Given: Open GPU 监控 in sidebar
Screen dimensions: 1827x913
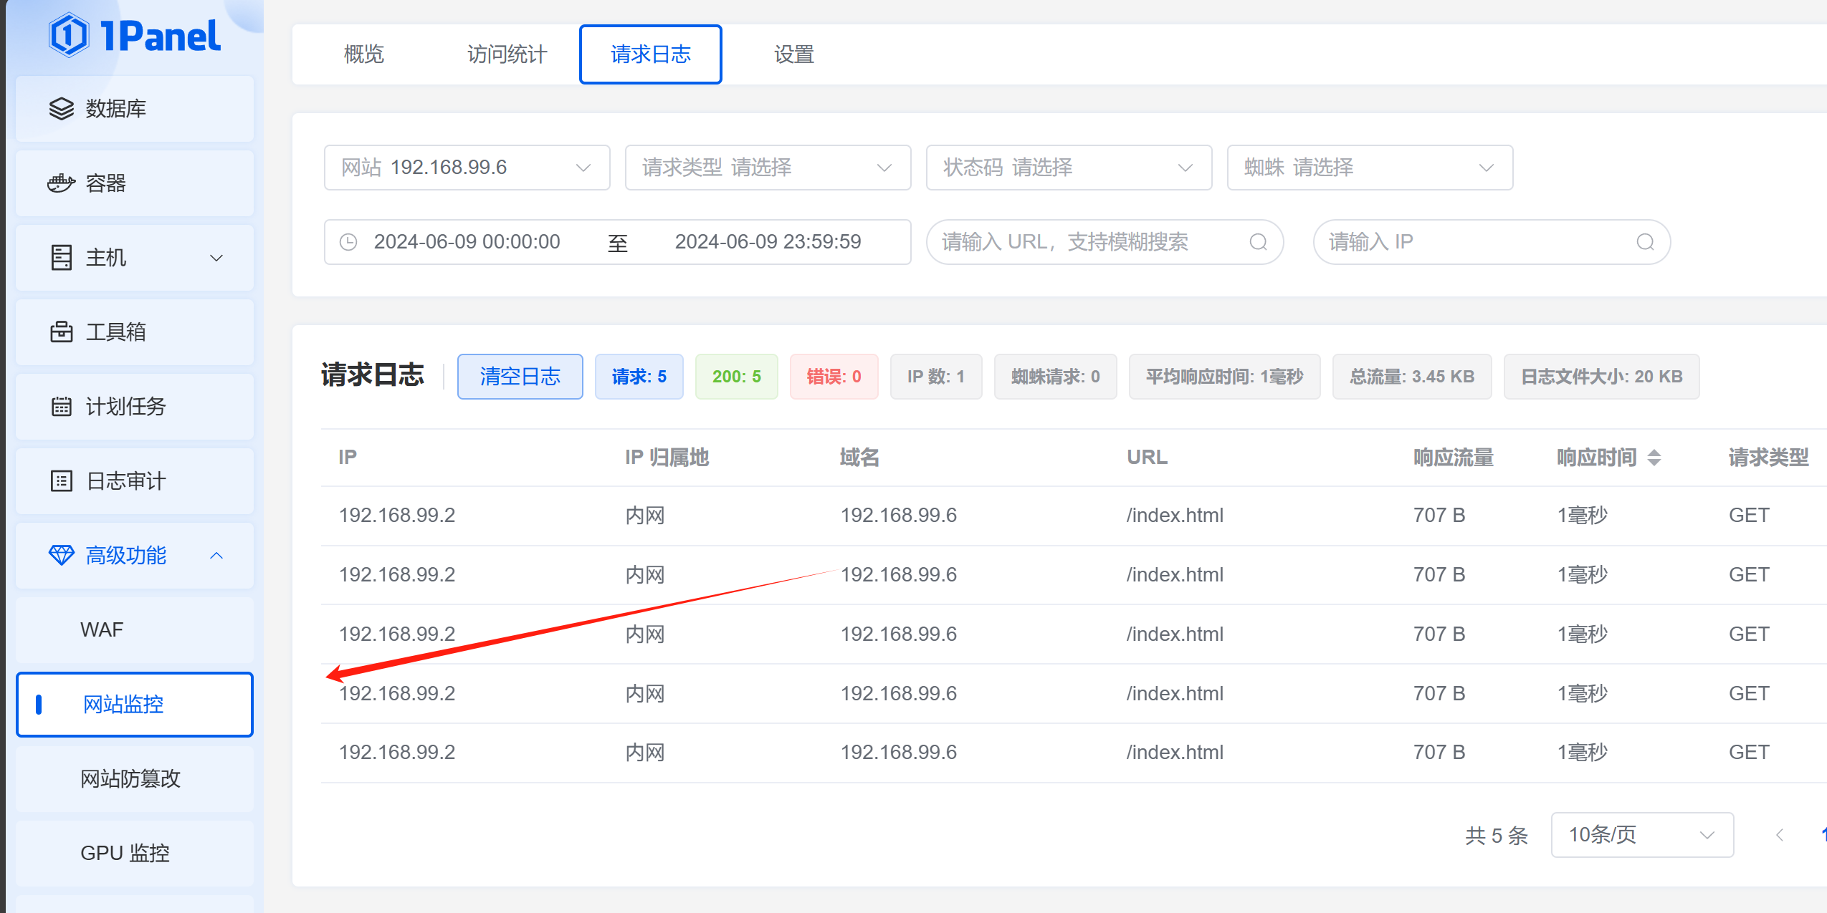Looking at the screenshot, I should 135,854.
